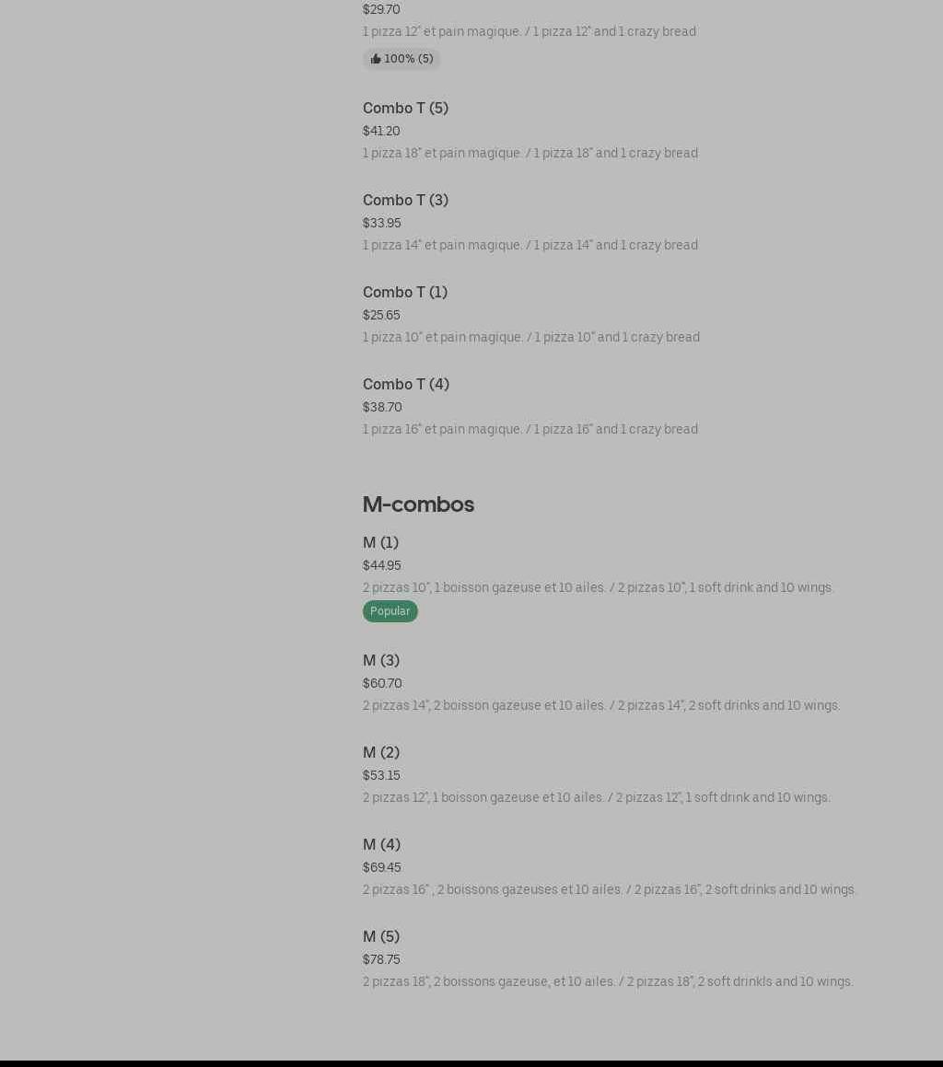
Task: Click the Popular badge under M (1)
Action: click(390, 611)
